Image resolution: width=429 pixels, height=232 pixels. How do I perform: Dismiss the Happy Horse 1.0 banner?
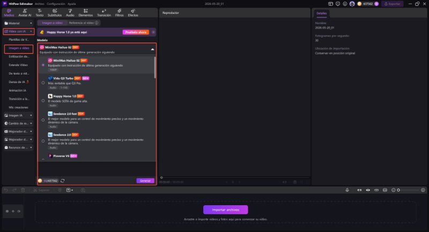point(153,32)
